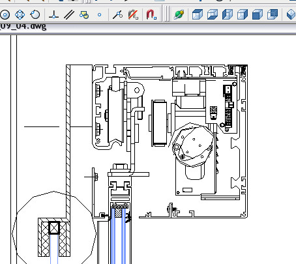The height and width of the screenshot is (264, 296).
Task: Switch to the Back view cube
Action: pos(273,15)
